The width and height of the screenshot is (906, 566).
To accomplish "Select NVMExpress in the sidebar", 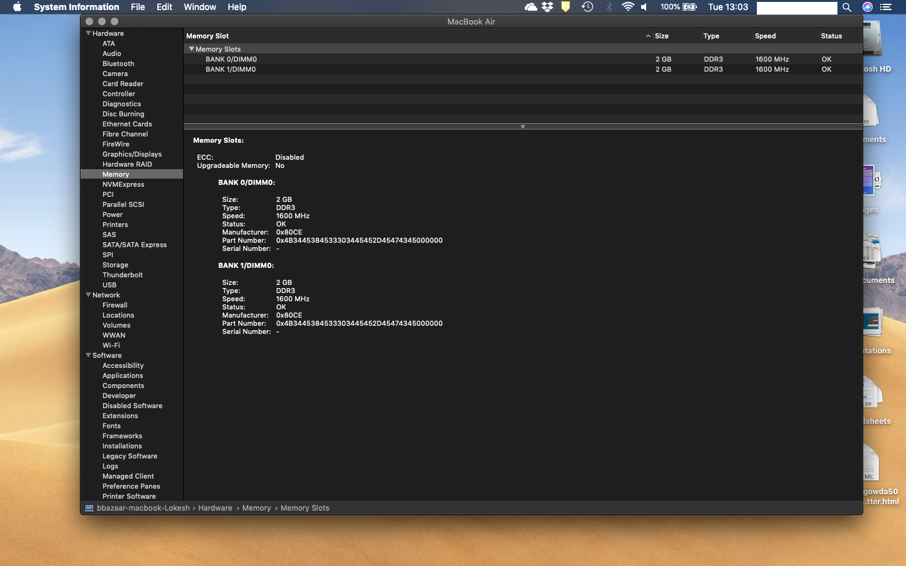I will click(x=123, y=184).
